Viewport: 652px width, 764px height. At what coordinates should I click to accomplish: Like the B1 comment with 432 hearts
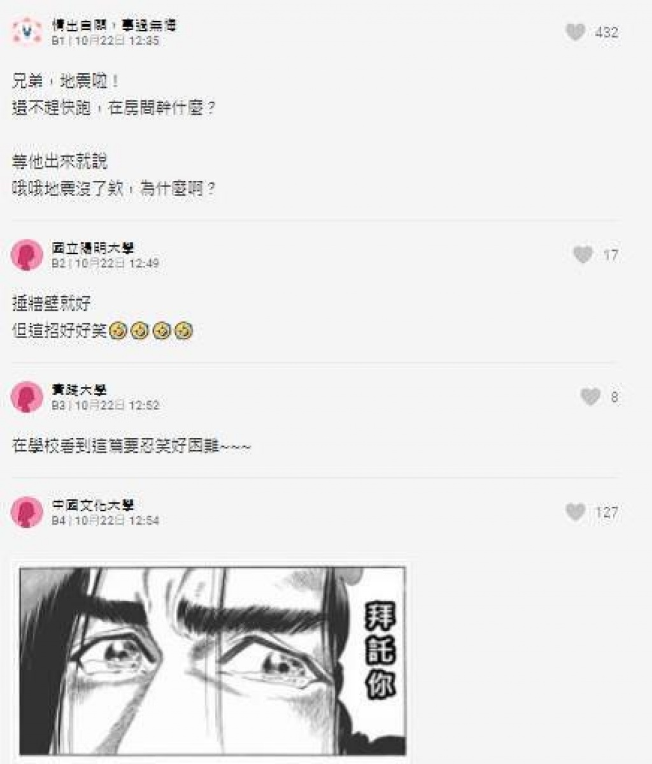(575, 32)
